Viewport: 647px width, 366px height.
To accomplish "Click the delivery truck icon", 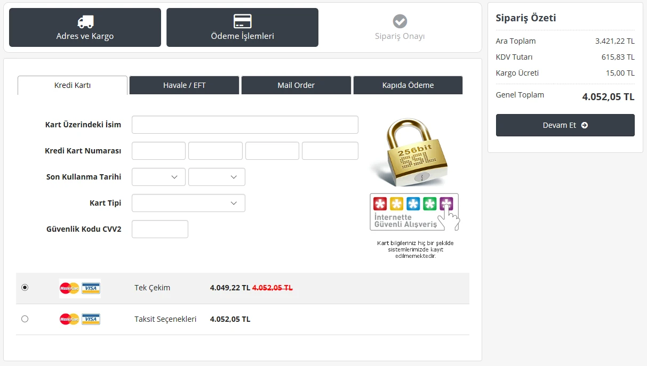I will pyautogui.click(x=85, y=22).
